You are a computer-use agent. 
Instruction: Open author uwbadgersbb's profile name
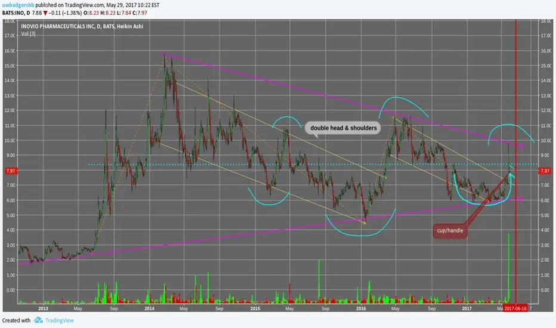coord(18,5)
